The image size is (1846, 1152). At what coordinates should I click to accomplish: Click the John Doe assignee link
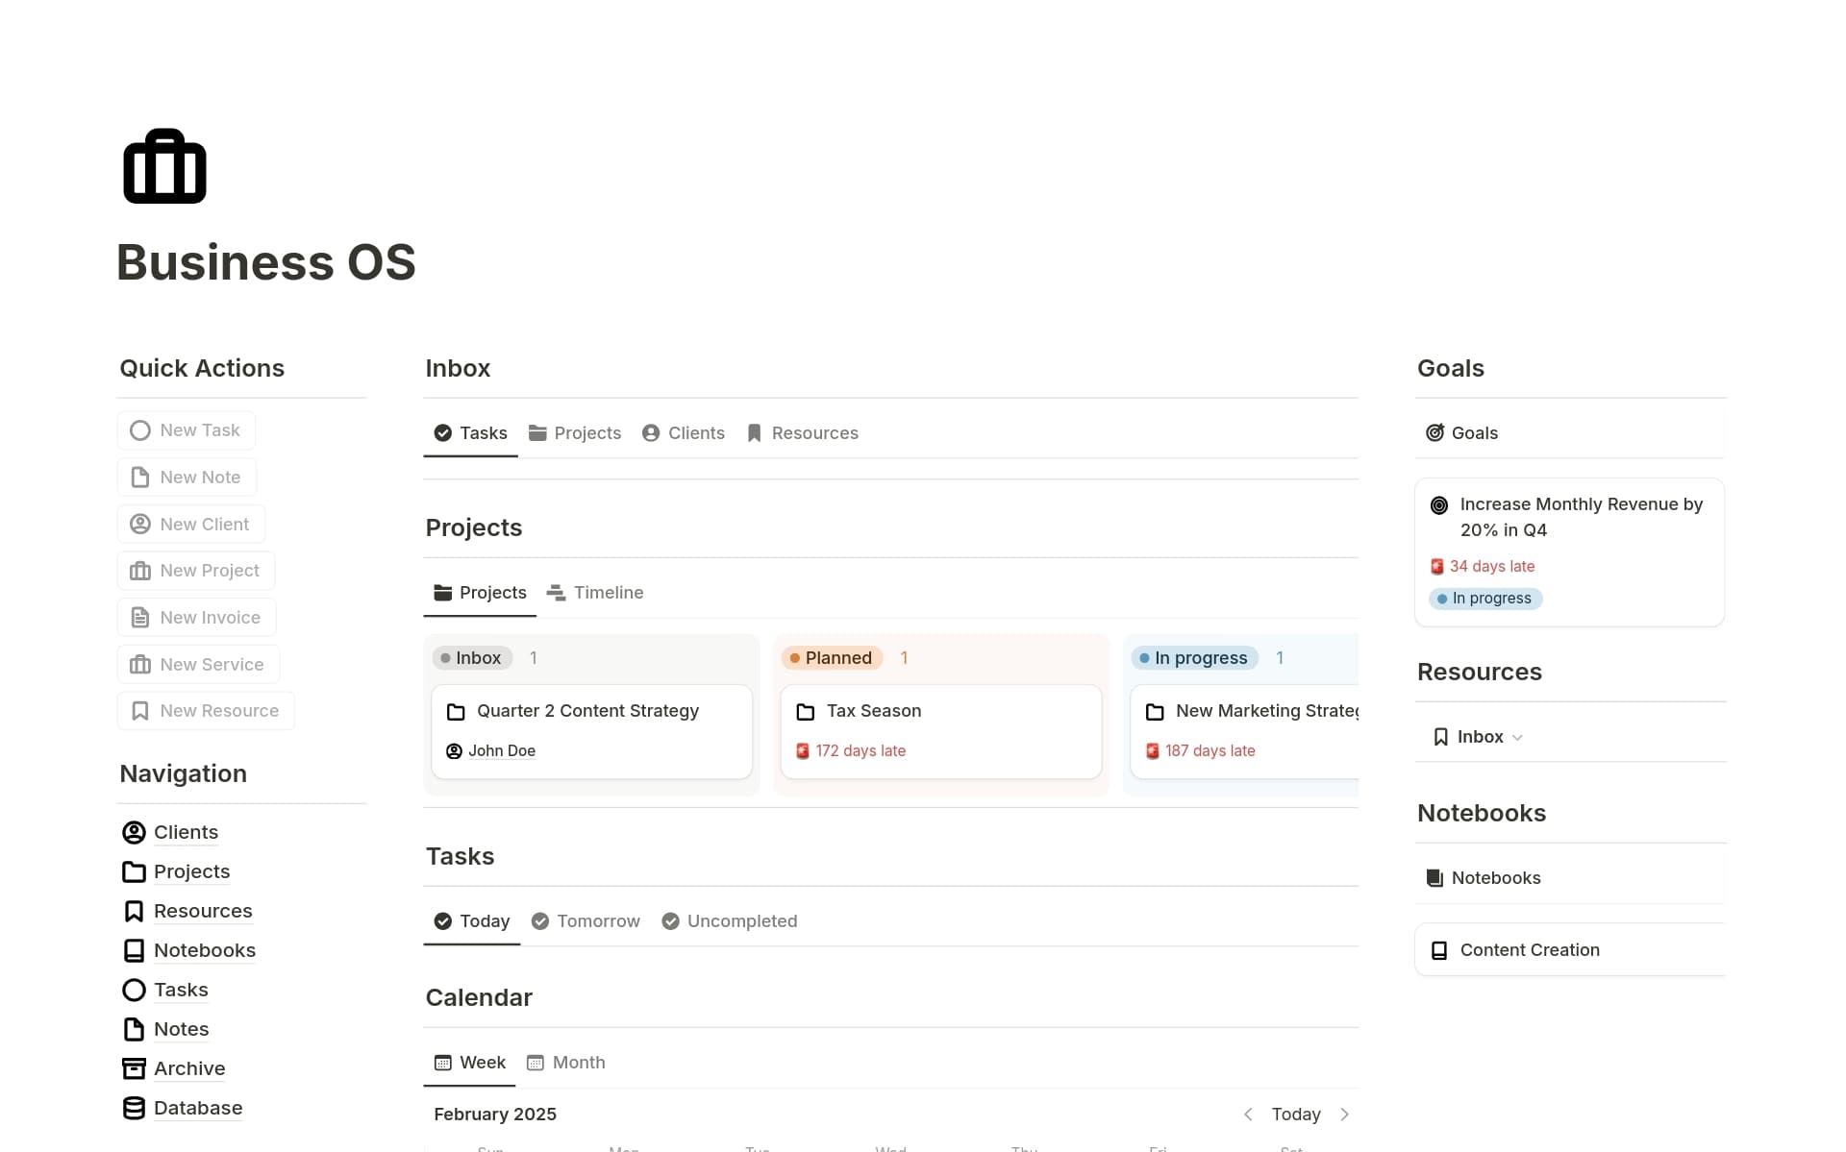(x=502, y=750)
